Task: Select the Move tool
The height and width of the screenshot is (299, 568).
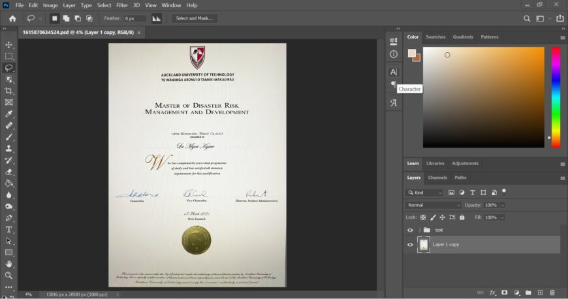Action: point(8,45)
